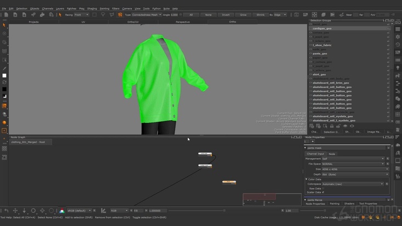The height and width of the screenshot is (226, 402).
Task: Switch to the Node tab in properties
Action: tap(332, 154)
